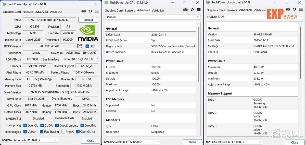This screenshot has height=145, width=306.
Task: Open hamburger menu in the left Graphics Card window
Action: tap(97, 11)
